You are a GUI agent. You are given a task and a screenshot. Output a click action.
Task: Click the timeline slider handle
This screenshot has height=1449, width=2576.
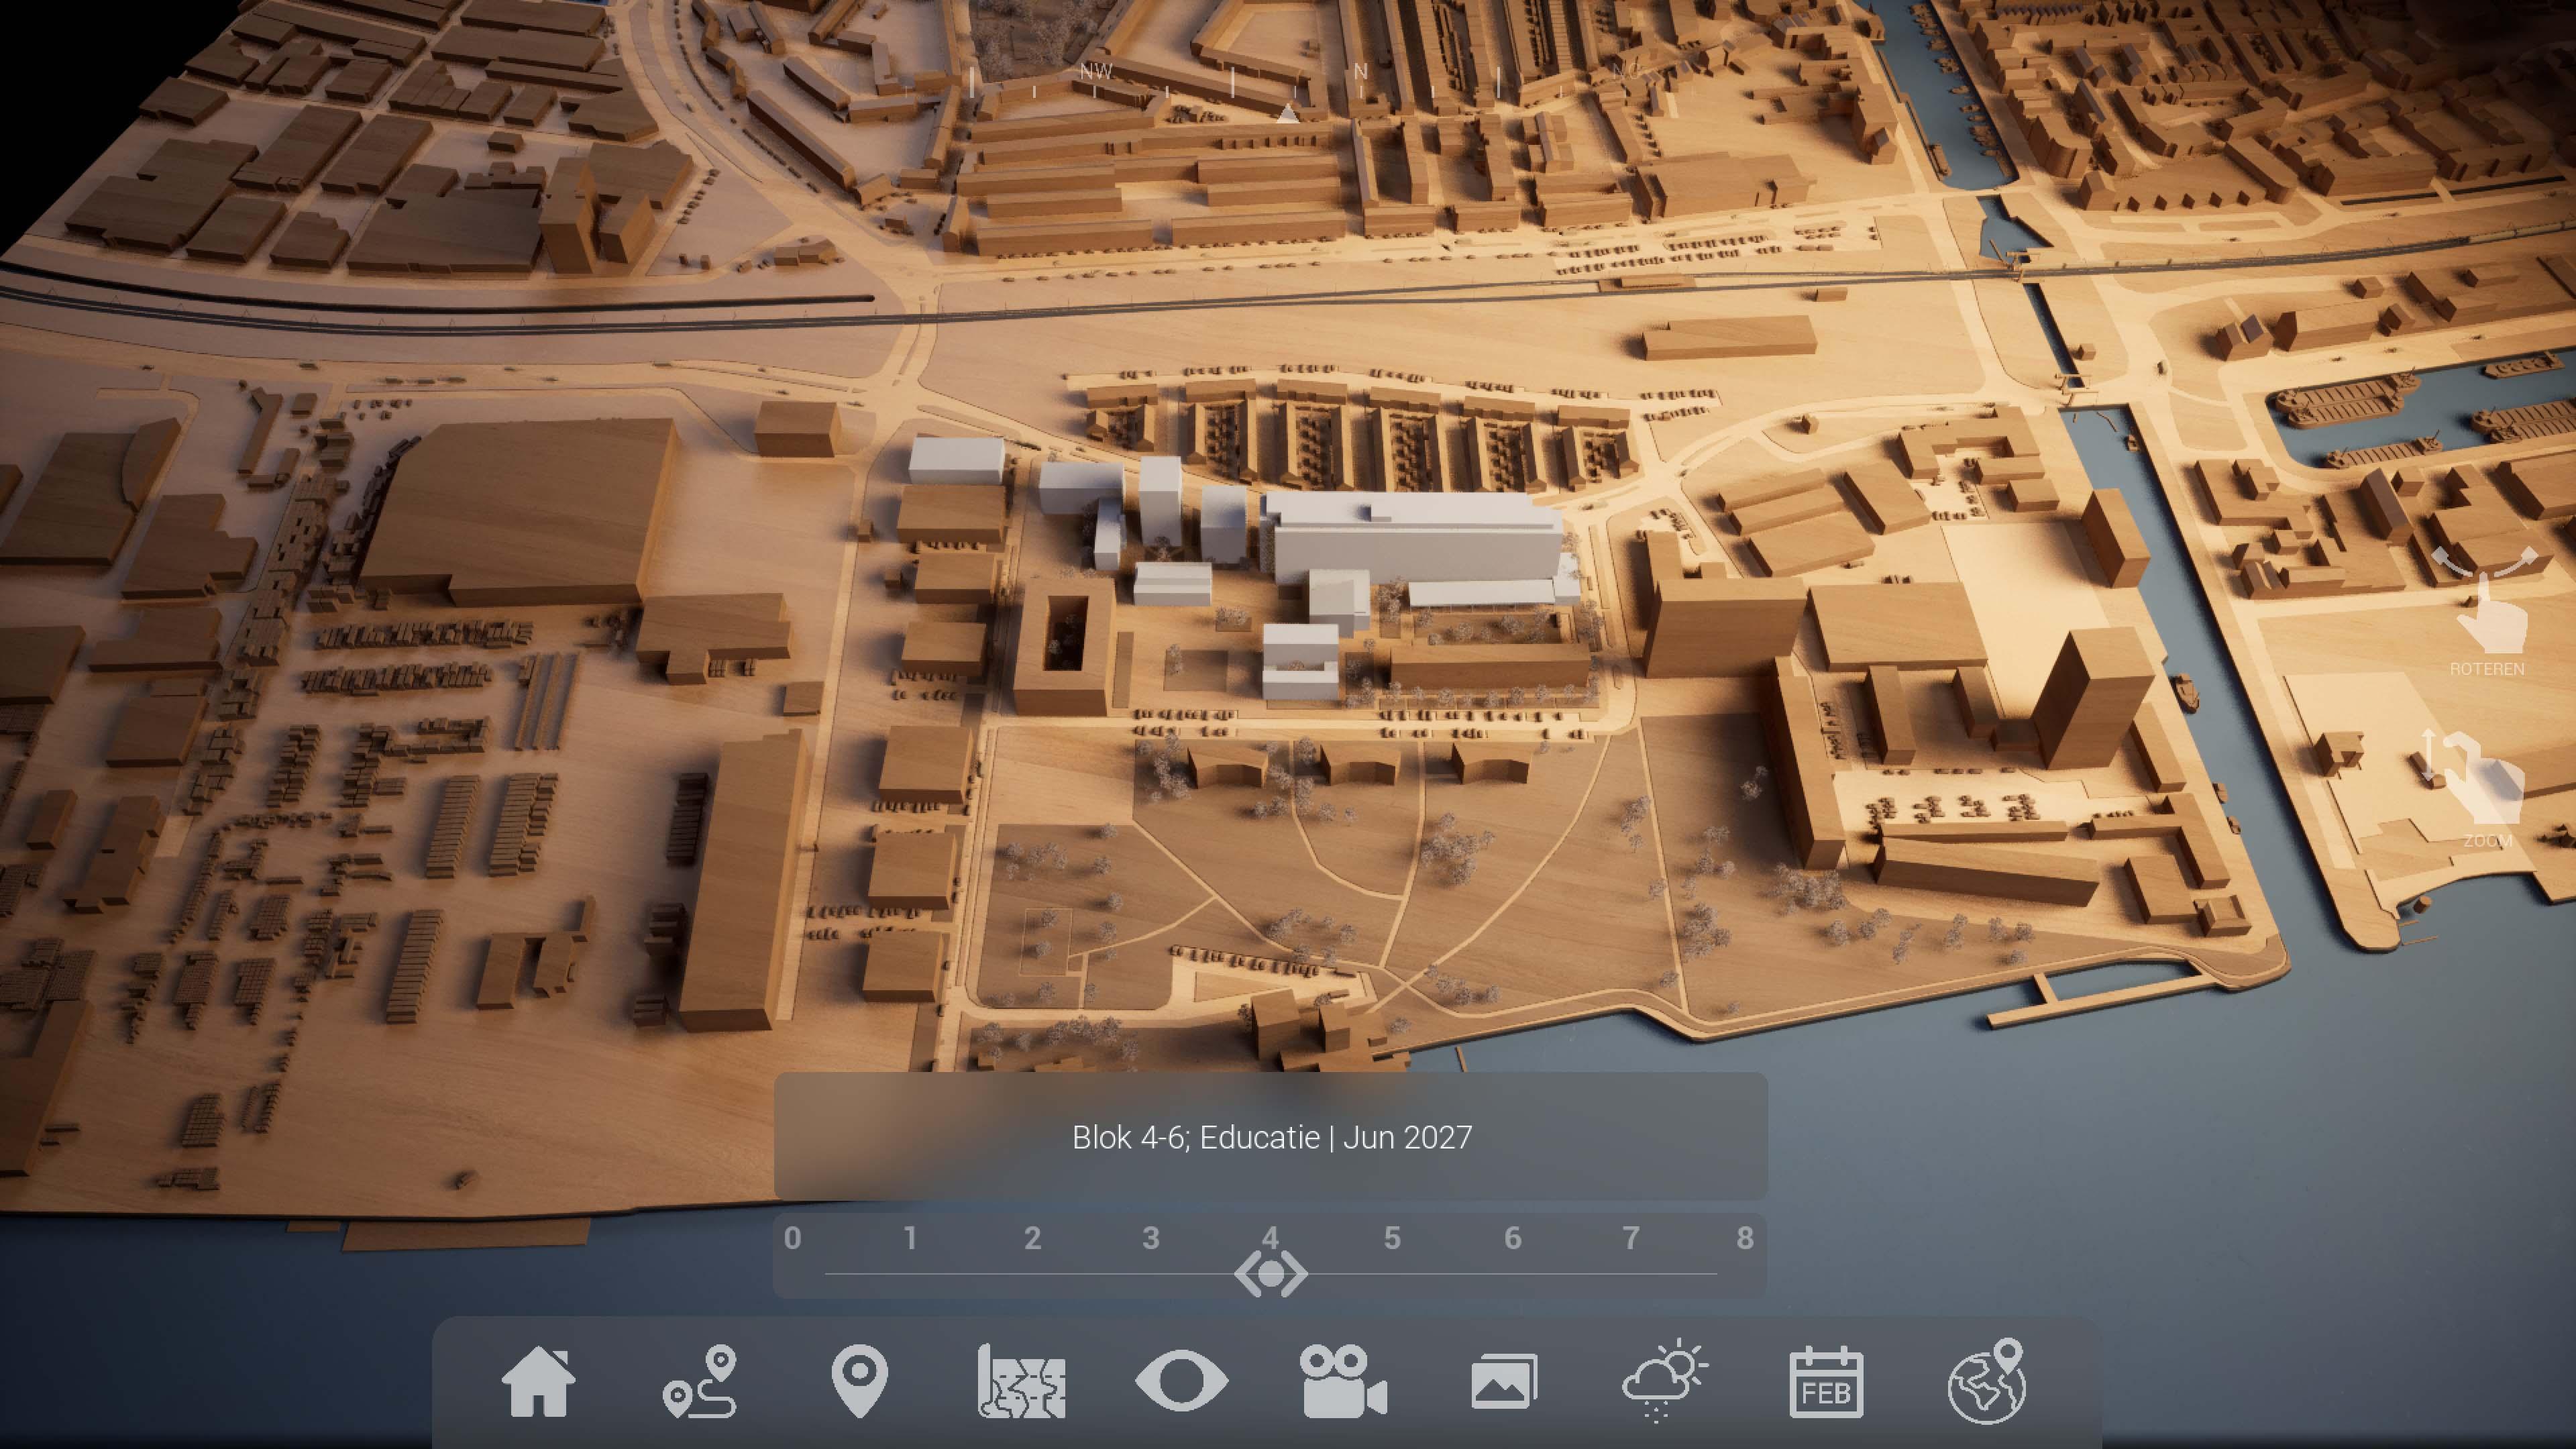(1270, 1274)
